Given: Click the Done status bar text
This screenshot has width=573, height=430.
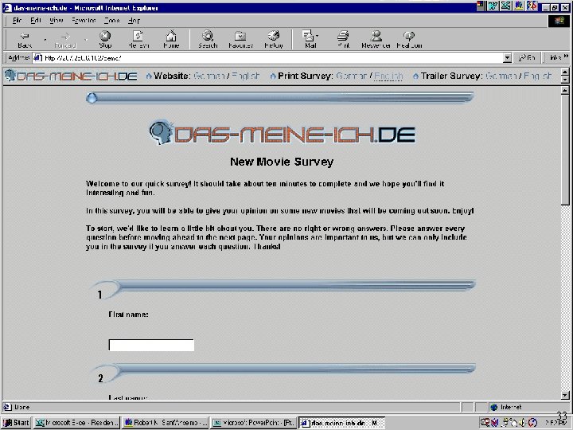Looking at the screenshot, I should 22,407.
